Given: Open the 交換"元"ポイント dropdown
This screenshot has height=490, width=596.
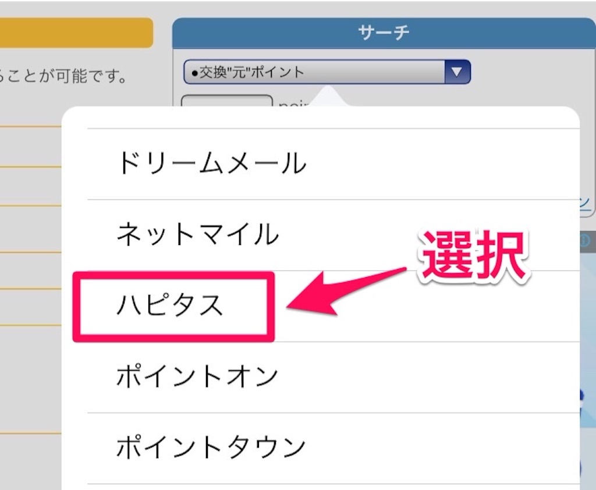Looking at the screenshot, I should pyautogui.click(x=327, y=72).
